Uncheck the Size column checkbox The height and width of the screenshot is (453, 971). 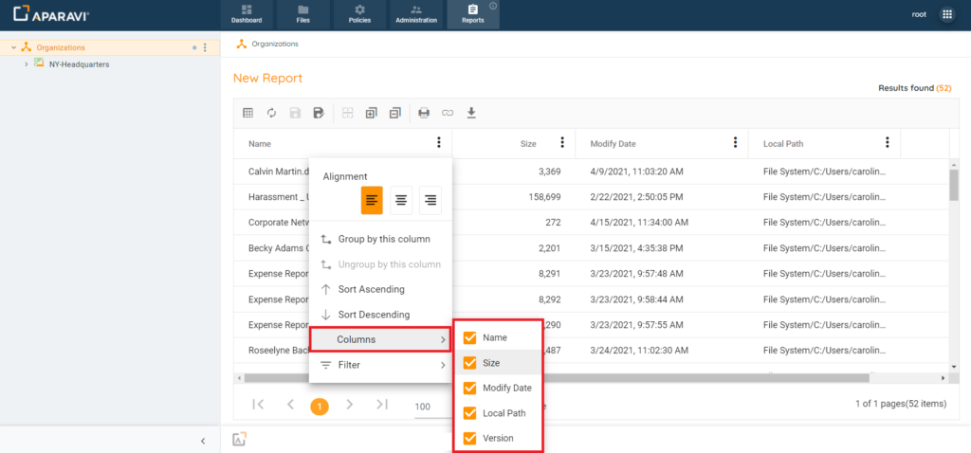pyautogui.click(x=470, y=363)
